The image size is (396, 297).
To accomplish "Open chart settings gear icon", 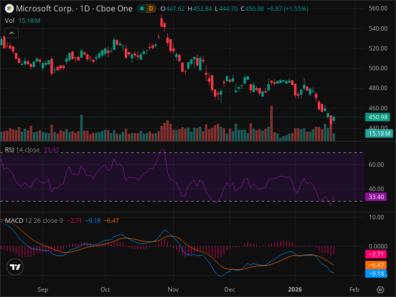I will coord(380,290).
